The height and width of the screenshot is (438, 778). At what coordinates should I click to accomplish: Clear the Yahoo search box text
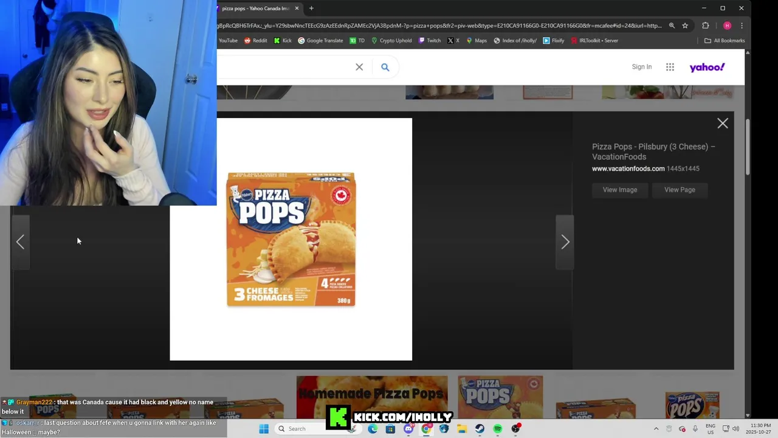tap(359, 67)
